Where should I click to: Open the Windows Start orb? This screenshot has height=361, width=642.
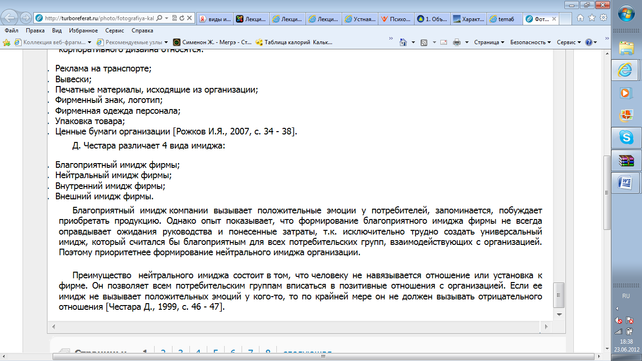tap(626, 14)
